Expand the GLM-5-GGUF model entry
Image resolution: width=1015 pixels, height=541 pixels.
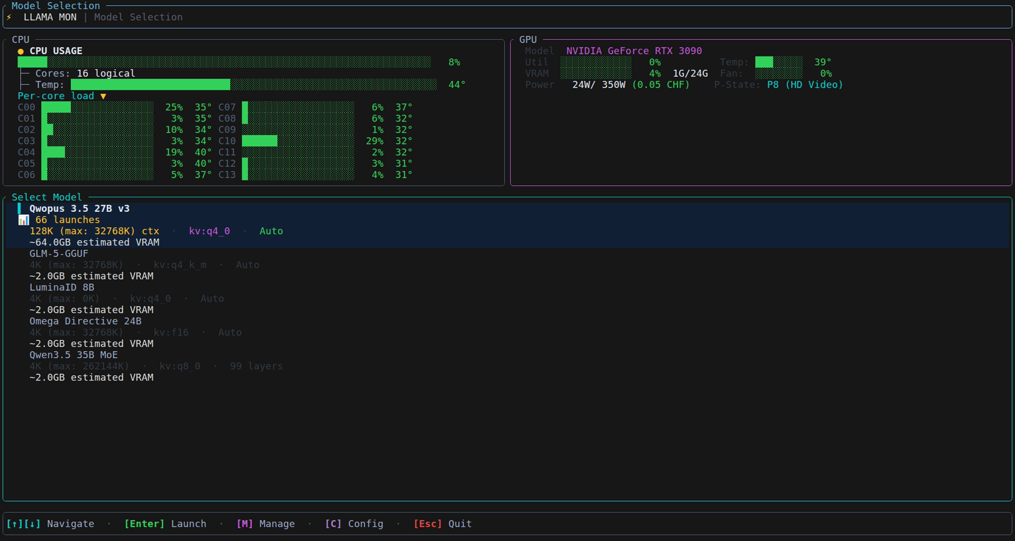click(x=59, y=254)
